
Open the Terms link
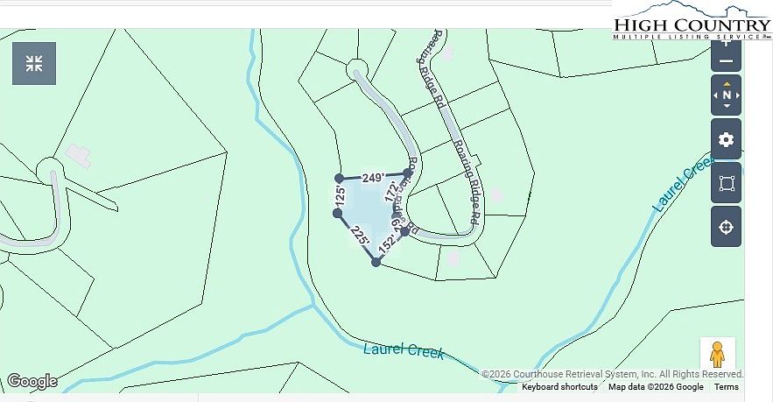click(x=727, y=387)
